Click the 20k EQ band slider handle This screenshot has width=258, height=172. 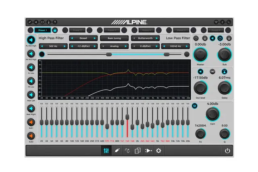pos(188,122)
